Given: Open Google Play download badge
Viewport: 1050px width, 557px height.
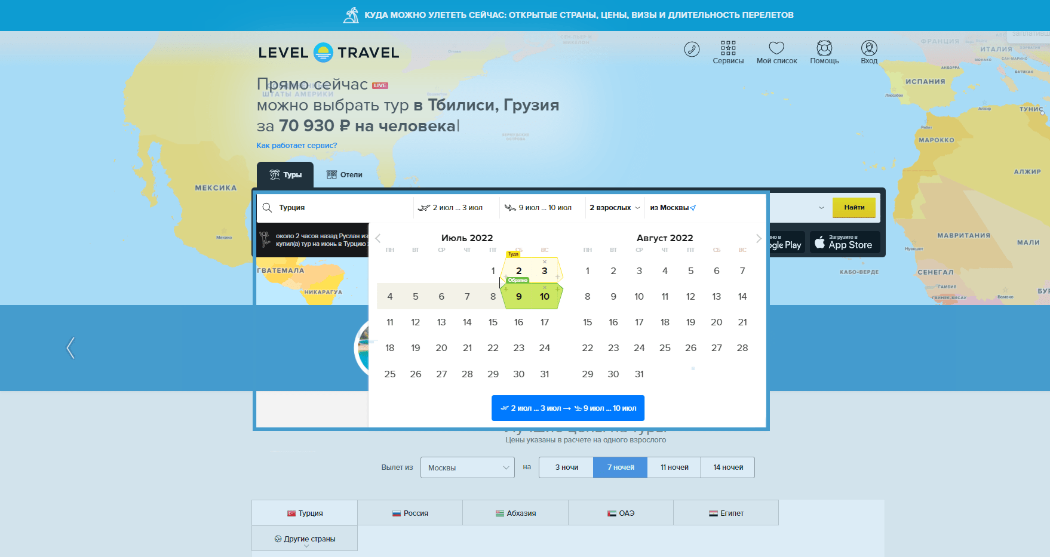Looking at the screenshot, I should pos(787,242).
